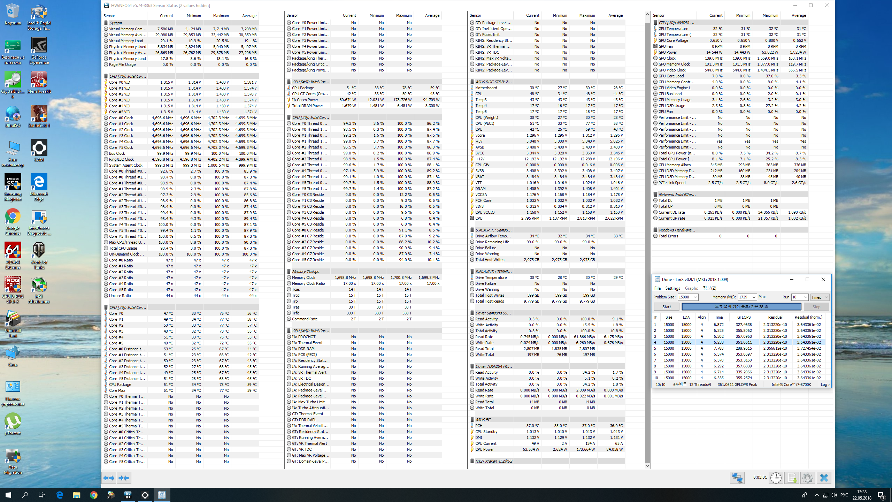This screenshot has width=892, height=502.
Task: Select the Memory Clock row under Memory Timings
Action: 364,277
